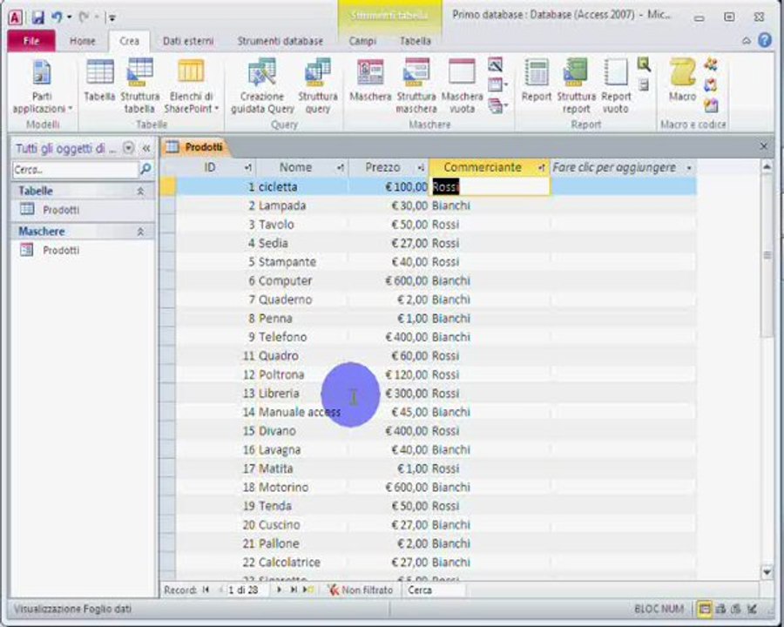
Task: Collapse the navigation pane with double chevron
Action: 146,148
